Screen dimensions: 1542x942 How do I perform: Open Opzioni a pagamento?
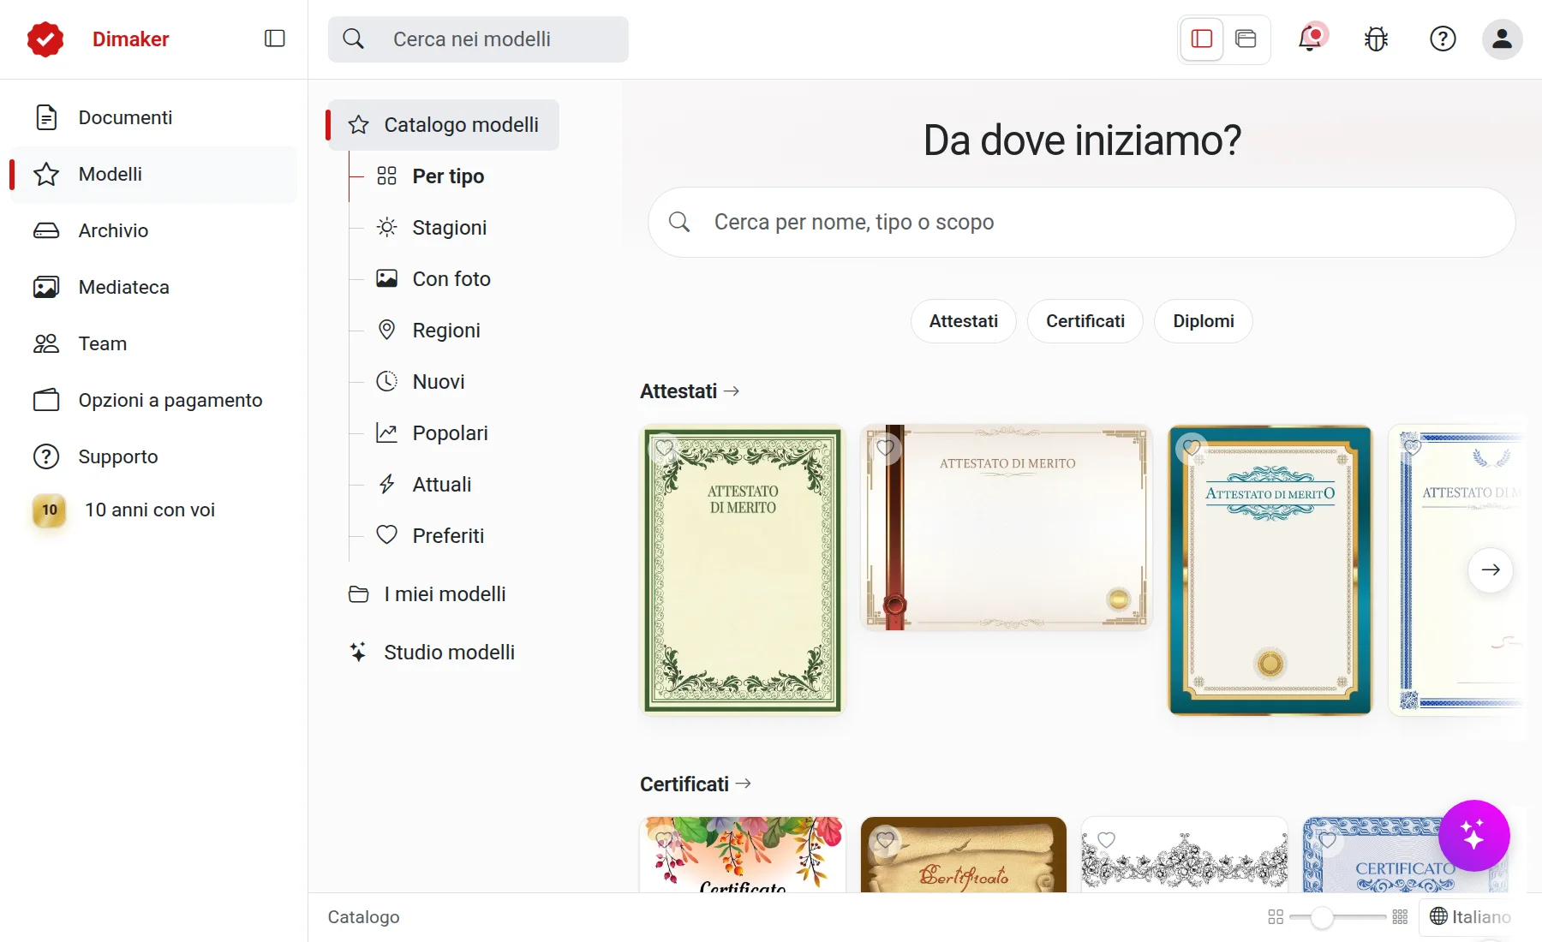pyautogui.click(x=153, y=400)
